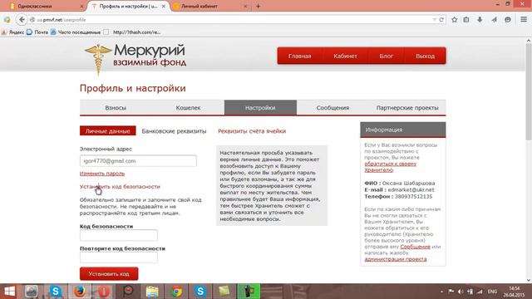This screenshot has width=532, height=299.
Task: Open Реквизиты счёта ячейки link
Action: click(x=252, y=131)
